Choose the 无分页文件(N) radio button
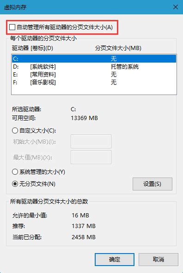This screenshot has width=183, height=273. (x=15, y=184)
